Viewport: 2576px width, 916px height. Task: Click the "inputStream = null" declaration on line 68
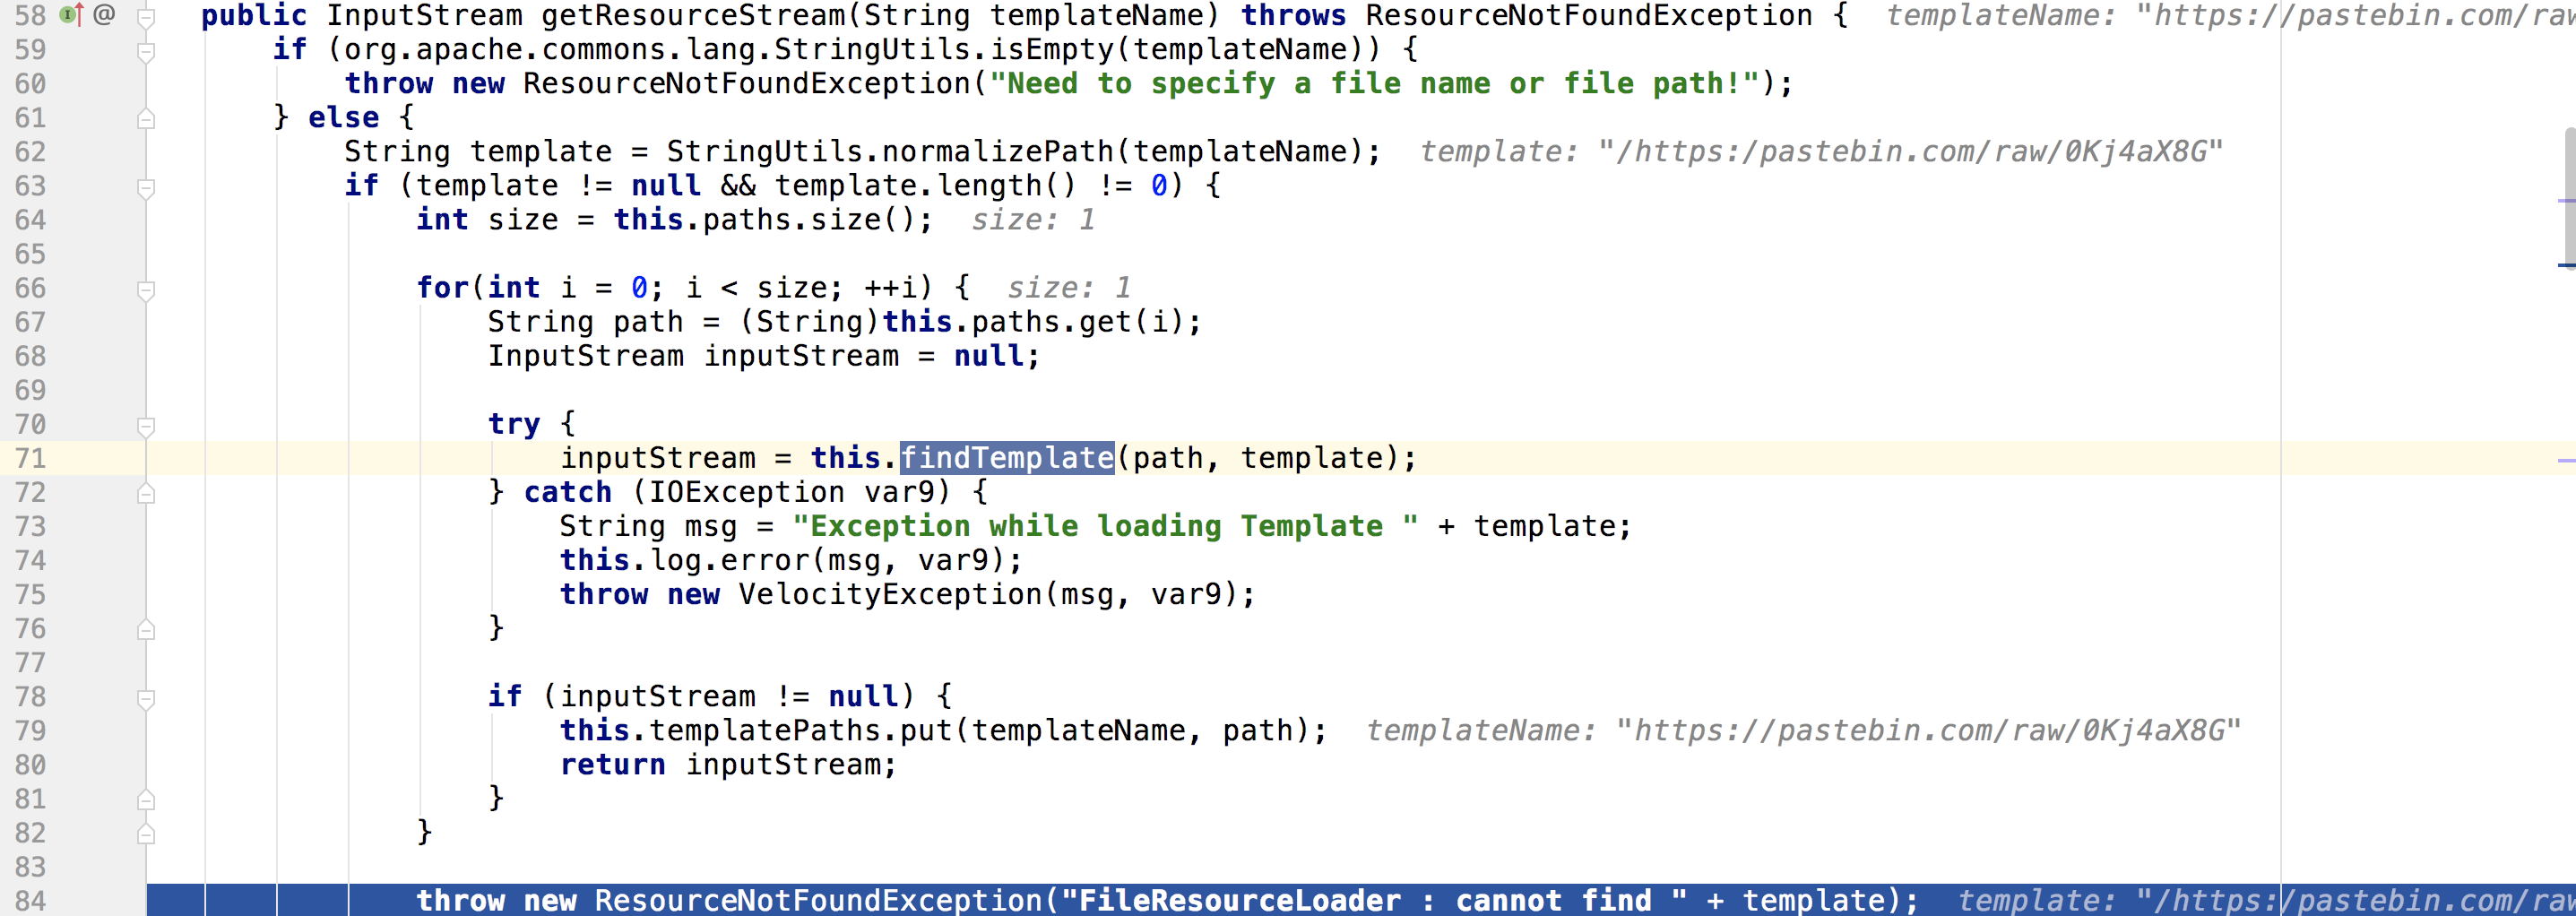pyautogui.click(x=872, y=356)
